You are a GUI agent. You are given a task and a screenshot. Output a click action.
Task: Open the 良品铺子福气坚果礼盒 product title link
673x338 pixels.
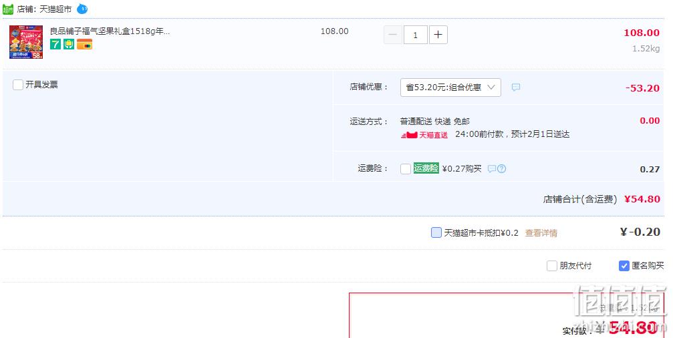tap(110, 31)
